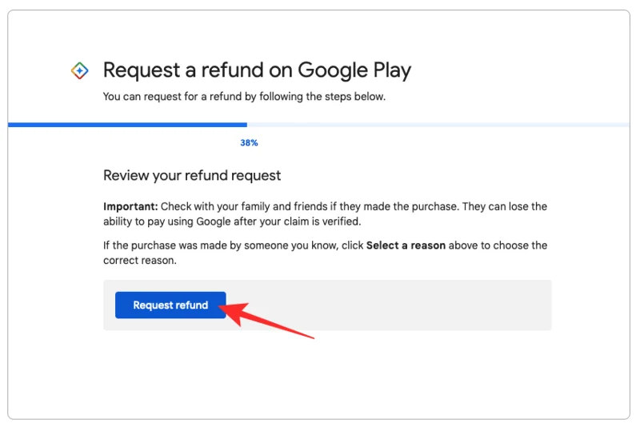This screenshot has width=640, height=427.
Task: Click the subtitle about following the steps below
Action: [x=244, y=97]
